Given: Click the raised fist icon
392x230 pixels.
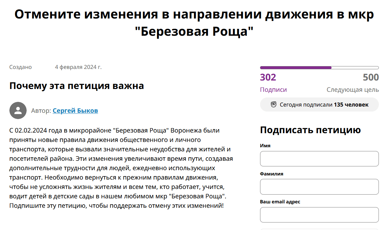Looking at the screenshot, I should click(x=274, y=105).
